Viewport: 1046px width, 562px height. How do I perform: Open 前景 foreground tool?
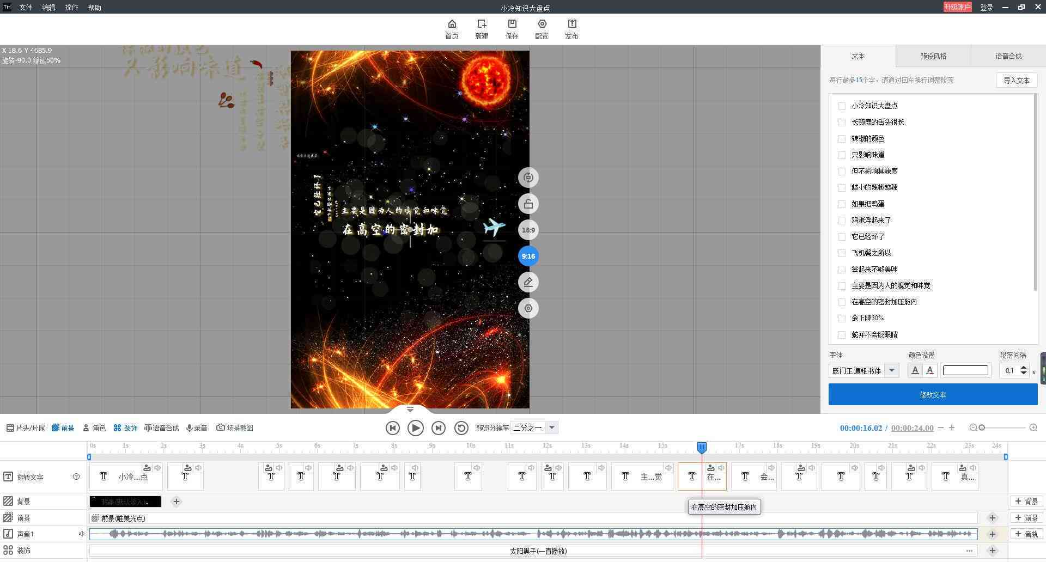coord(63,428)
